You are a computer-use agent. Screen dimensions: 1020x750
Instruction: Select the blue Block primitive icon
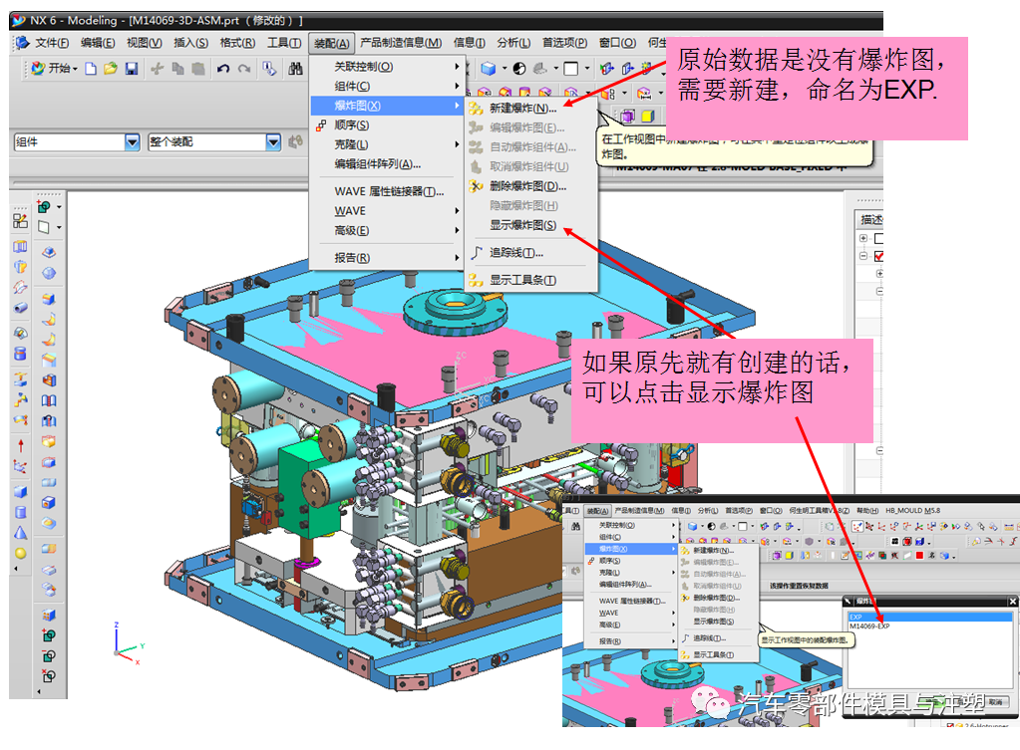(x=20, y=492)
